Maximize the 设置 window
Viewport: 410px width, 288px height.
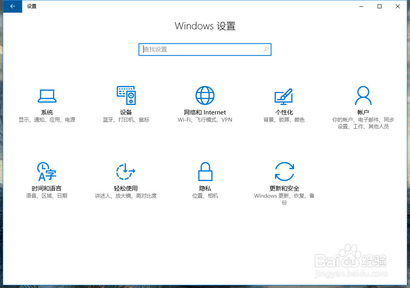(x=379, y=6)
